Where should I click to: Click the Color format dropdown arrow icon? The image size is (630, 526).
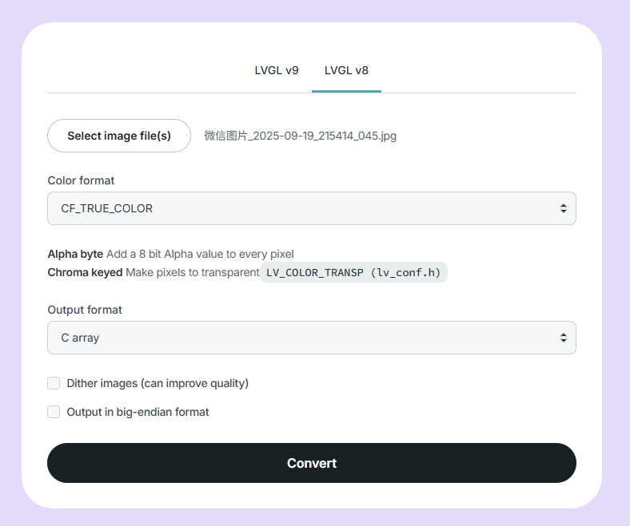[564, 208]
